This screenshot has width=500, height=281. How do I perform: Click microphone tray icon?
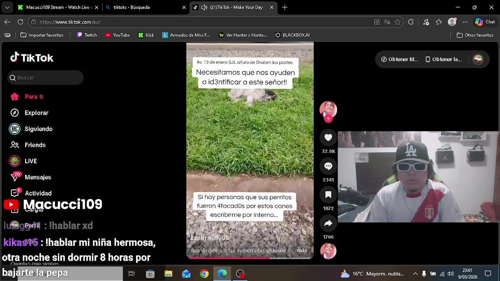424,274
